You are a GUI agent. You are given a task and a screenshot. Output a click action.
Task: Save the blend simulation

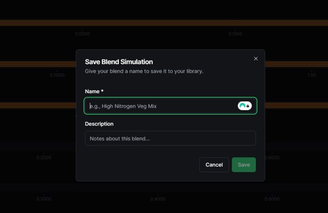(244, 165)
